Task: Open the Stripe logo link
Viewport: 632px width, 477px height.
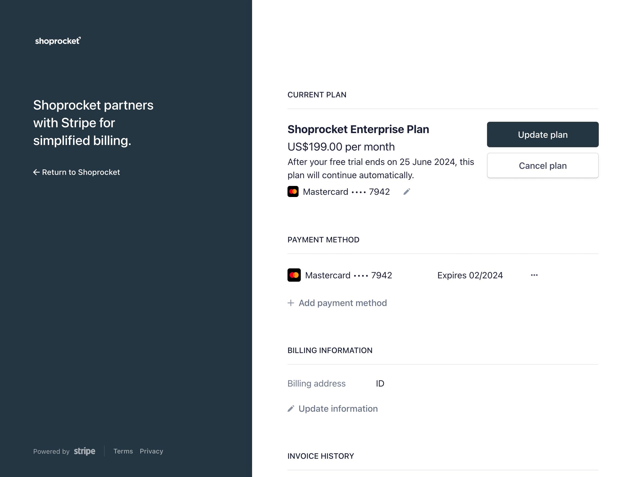Action: [85, 451]
